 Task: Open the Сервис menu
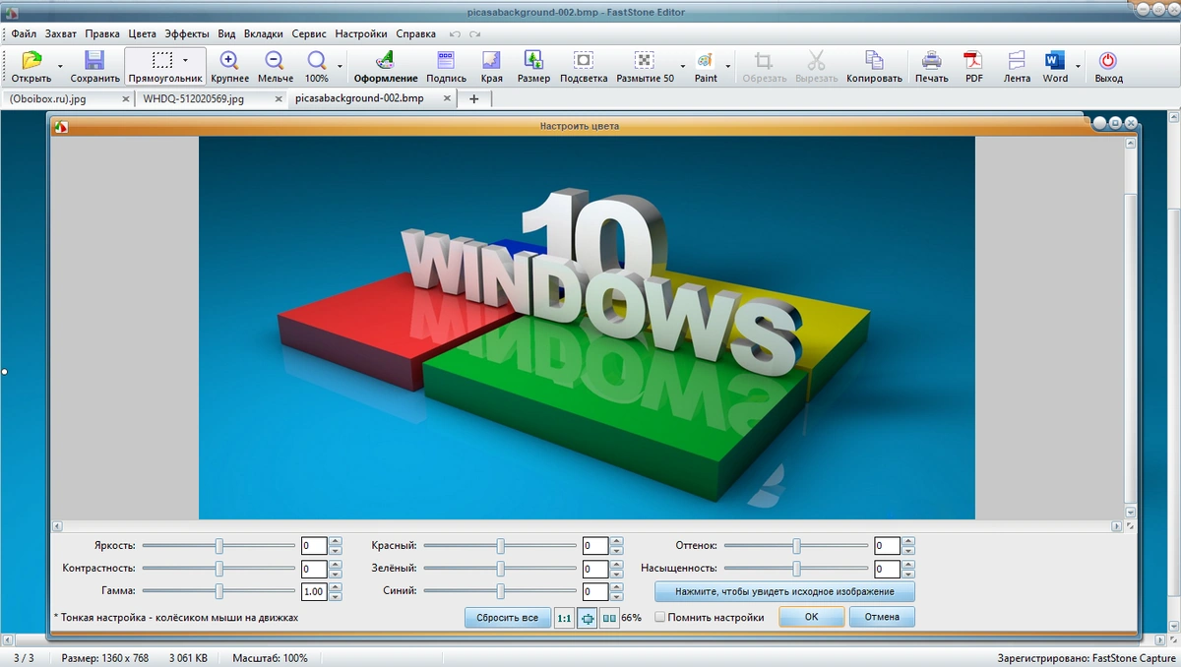tap(310, 33)
